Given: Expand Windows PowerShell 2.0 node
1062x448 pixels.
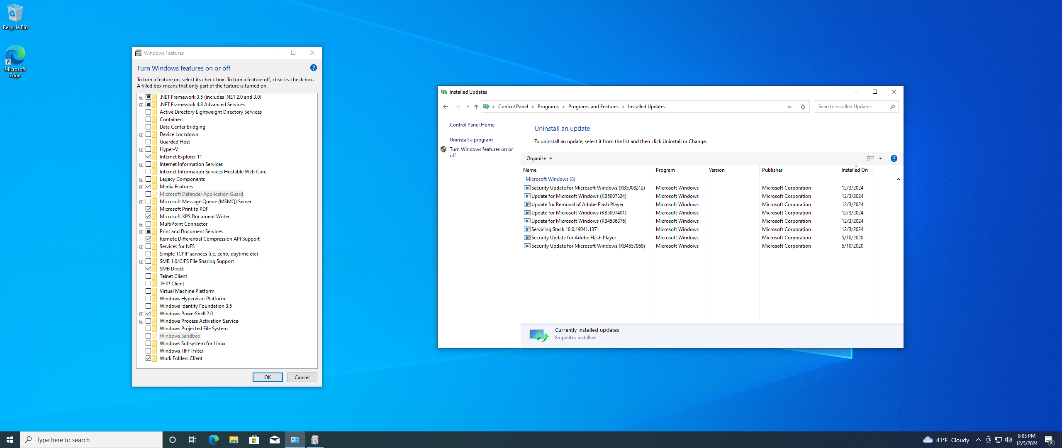Looking at the screenshot, I should (x=141, y=314).
